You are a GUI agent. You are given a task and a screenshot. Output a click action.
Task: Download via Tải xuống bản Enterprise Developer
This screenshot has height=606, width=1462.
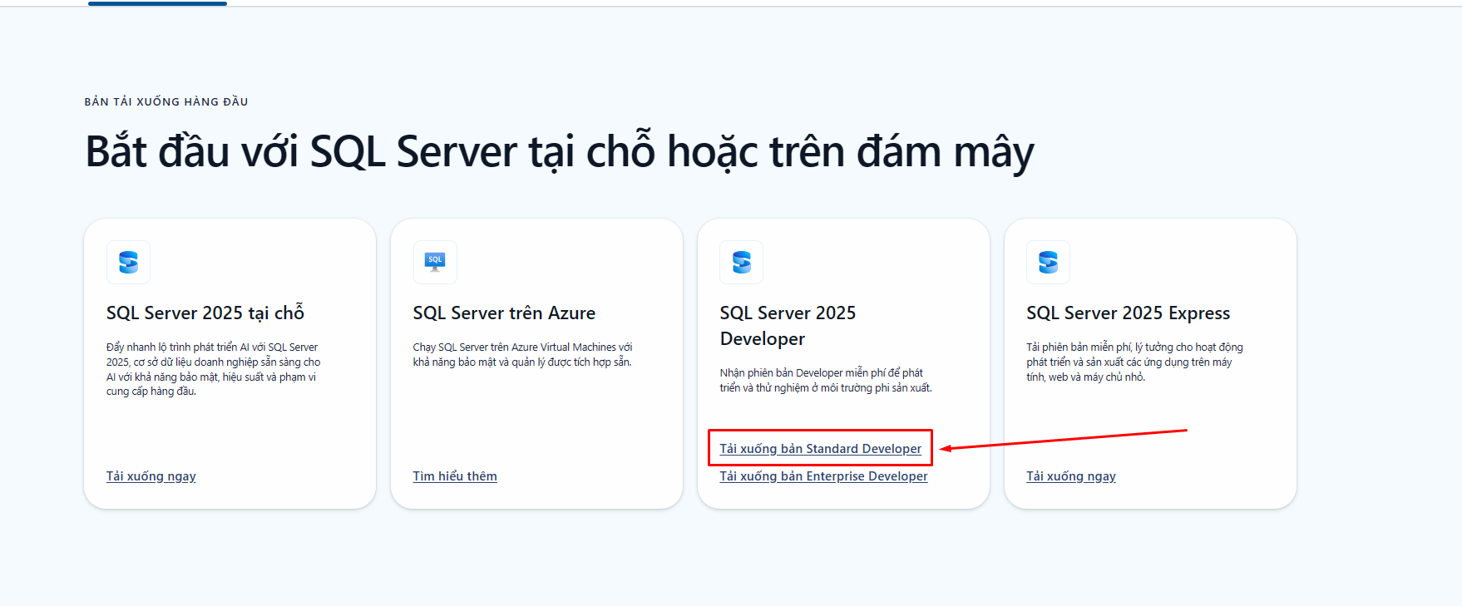(824, 476)
